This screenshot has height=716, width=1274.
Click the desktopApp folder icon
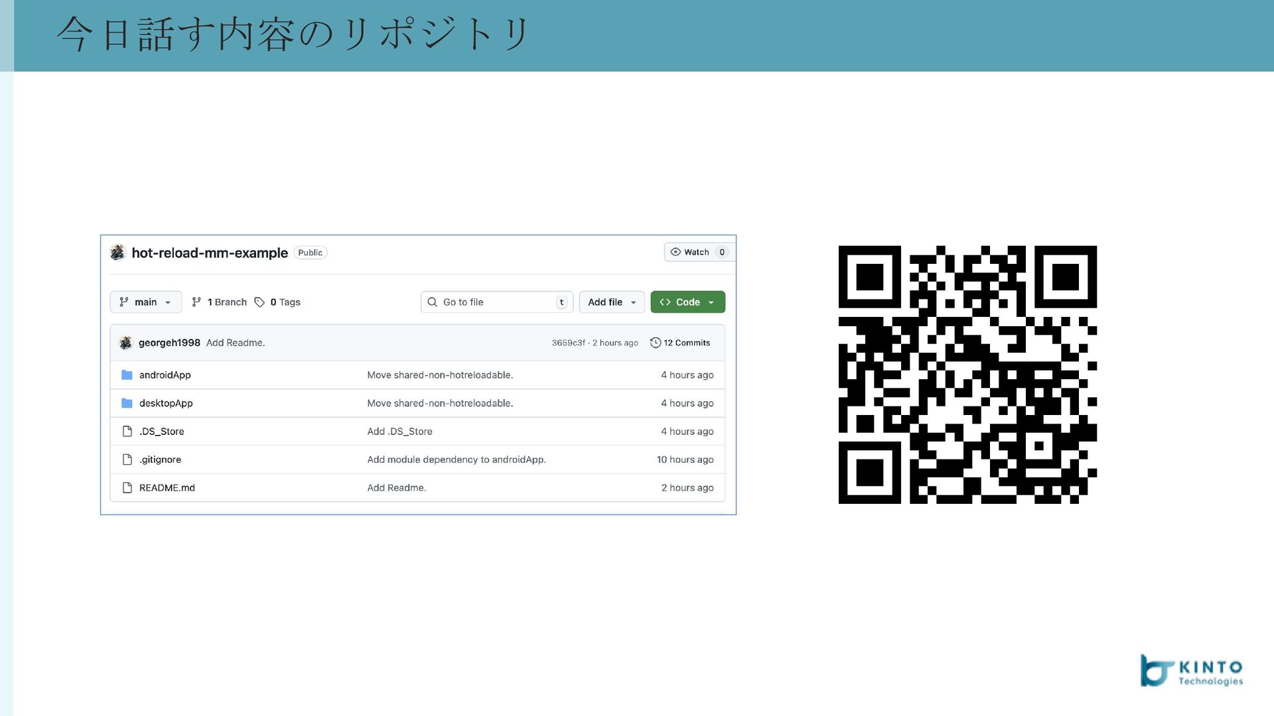point(127,403)
